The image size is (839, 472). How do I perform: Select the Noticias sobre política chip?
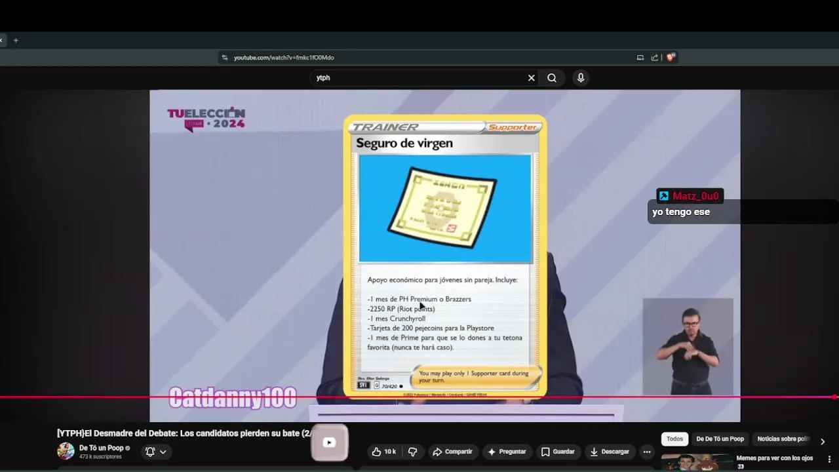[x=783, y=439]
